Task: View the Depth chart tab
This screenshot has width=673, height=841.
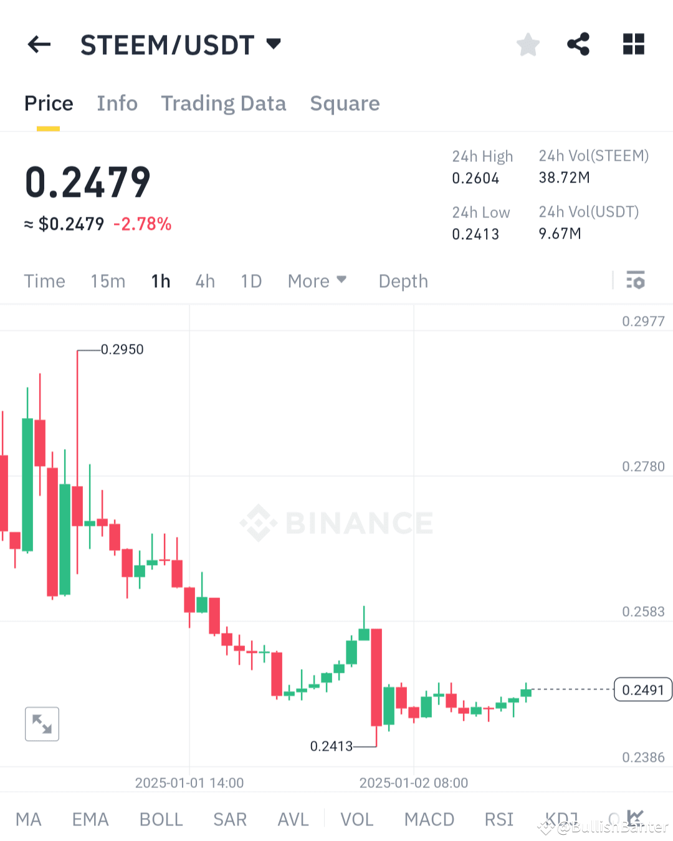Action: (403, 281)
